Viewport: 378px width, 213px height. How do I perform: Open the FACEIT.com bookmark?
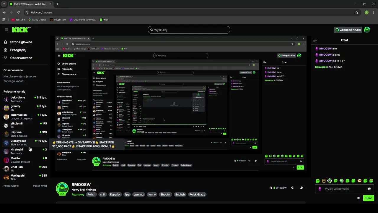coord(58,20)
